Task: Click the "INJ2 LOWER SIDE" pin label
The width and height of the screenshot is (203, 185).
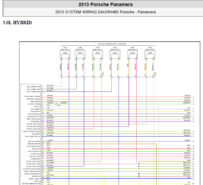Action: (33, 87)
